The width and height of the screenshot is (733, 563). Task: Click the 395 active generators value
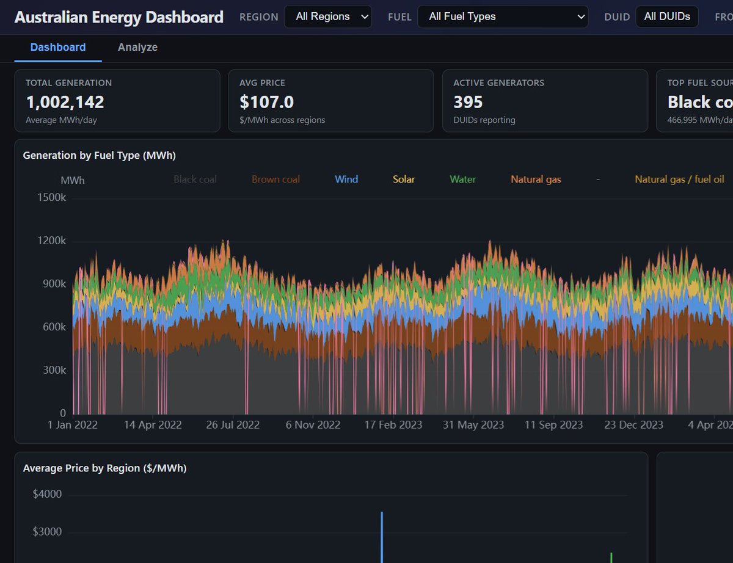468,102
